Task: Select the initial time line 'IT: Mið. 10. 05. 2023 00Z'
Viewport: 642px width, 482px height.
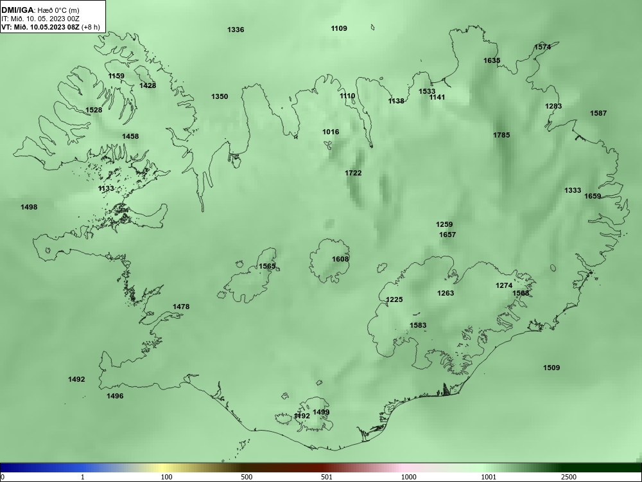Action: [40, 19]
